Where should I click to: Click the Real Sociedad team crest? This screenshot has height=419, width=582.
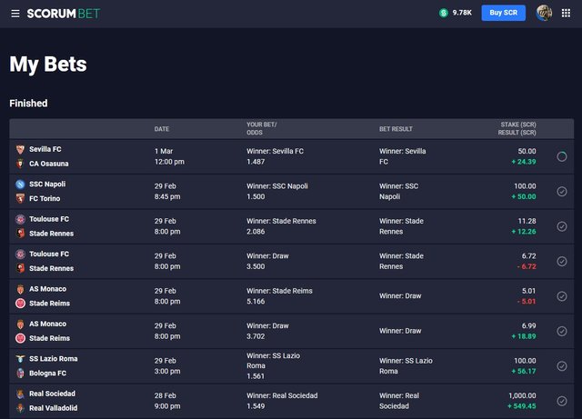coord(20,394)
